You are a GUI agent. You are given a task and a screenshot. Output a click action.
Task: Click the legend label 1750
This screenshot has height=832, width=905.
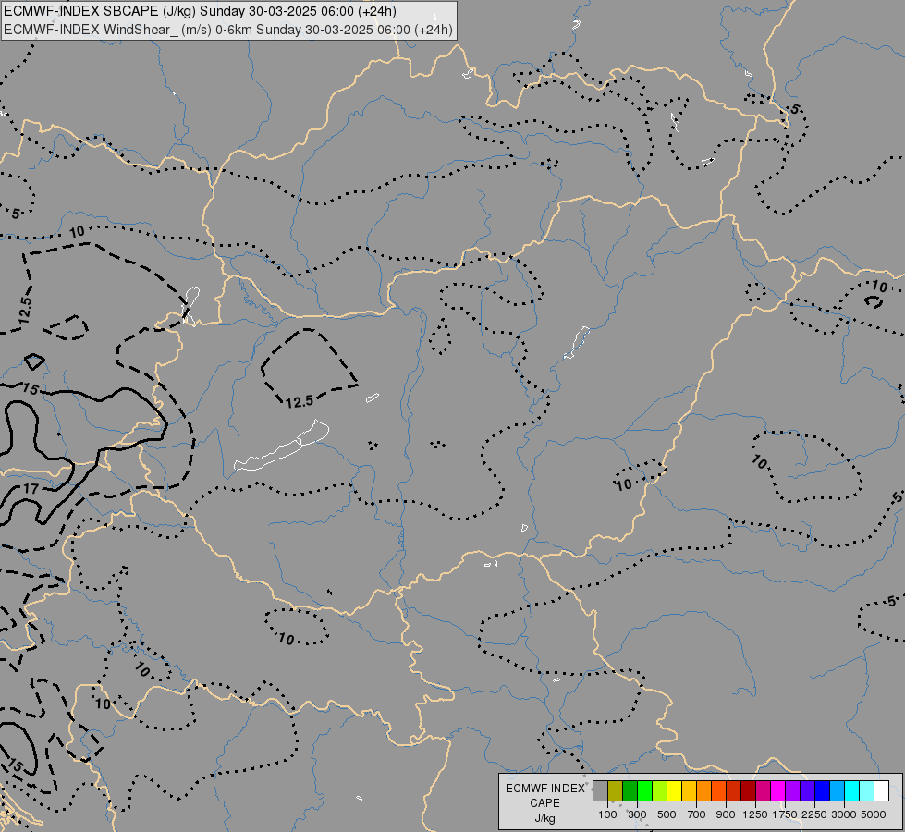(x=785, y=814)
